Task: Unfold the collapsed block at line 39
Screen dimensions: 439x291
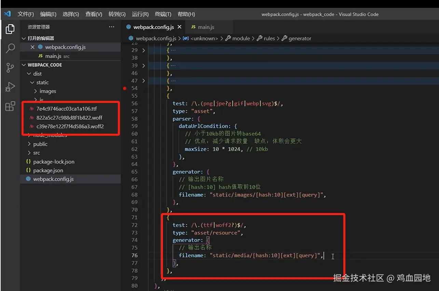Action: click(143, 66)
